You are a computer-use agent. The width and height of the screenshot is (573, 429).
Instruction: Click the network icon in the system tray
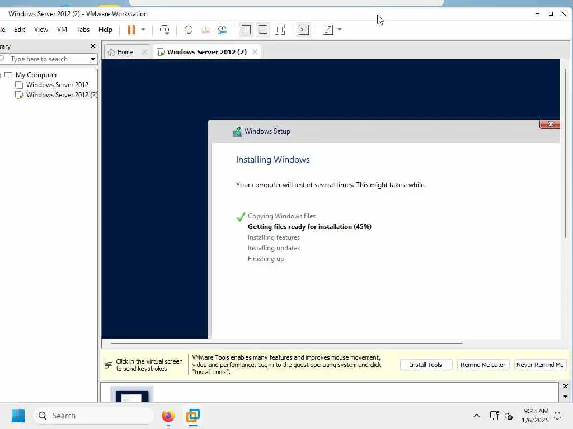(x=494, y=416)
